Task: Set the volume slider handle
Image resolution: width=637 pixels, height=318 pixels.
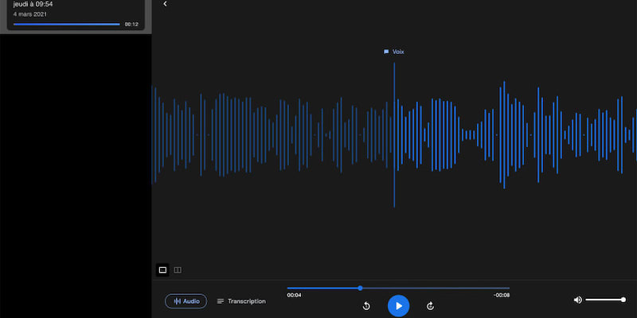Action: pyautogui.click(x=623, y=300)
